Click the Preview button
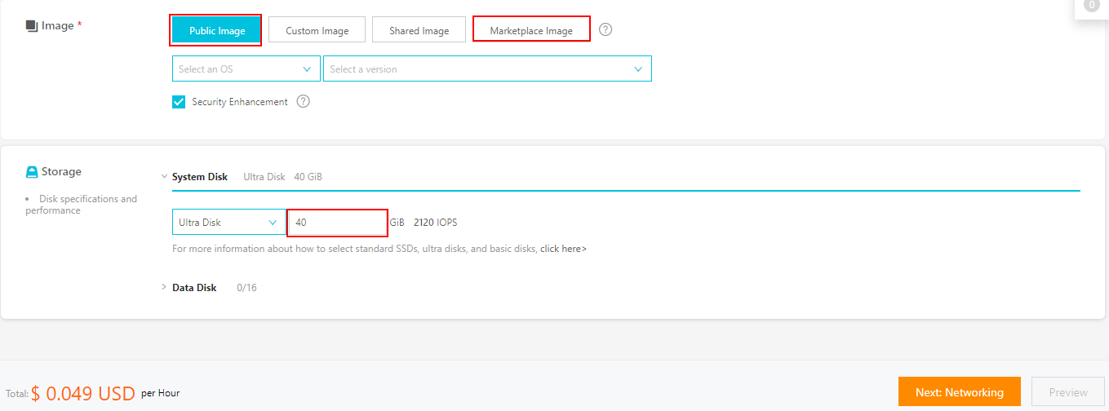 [x=1067, y=392]
